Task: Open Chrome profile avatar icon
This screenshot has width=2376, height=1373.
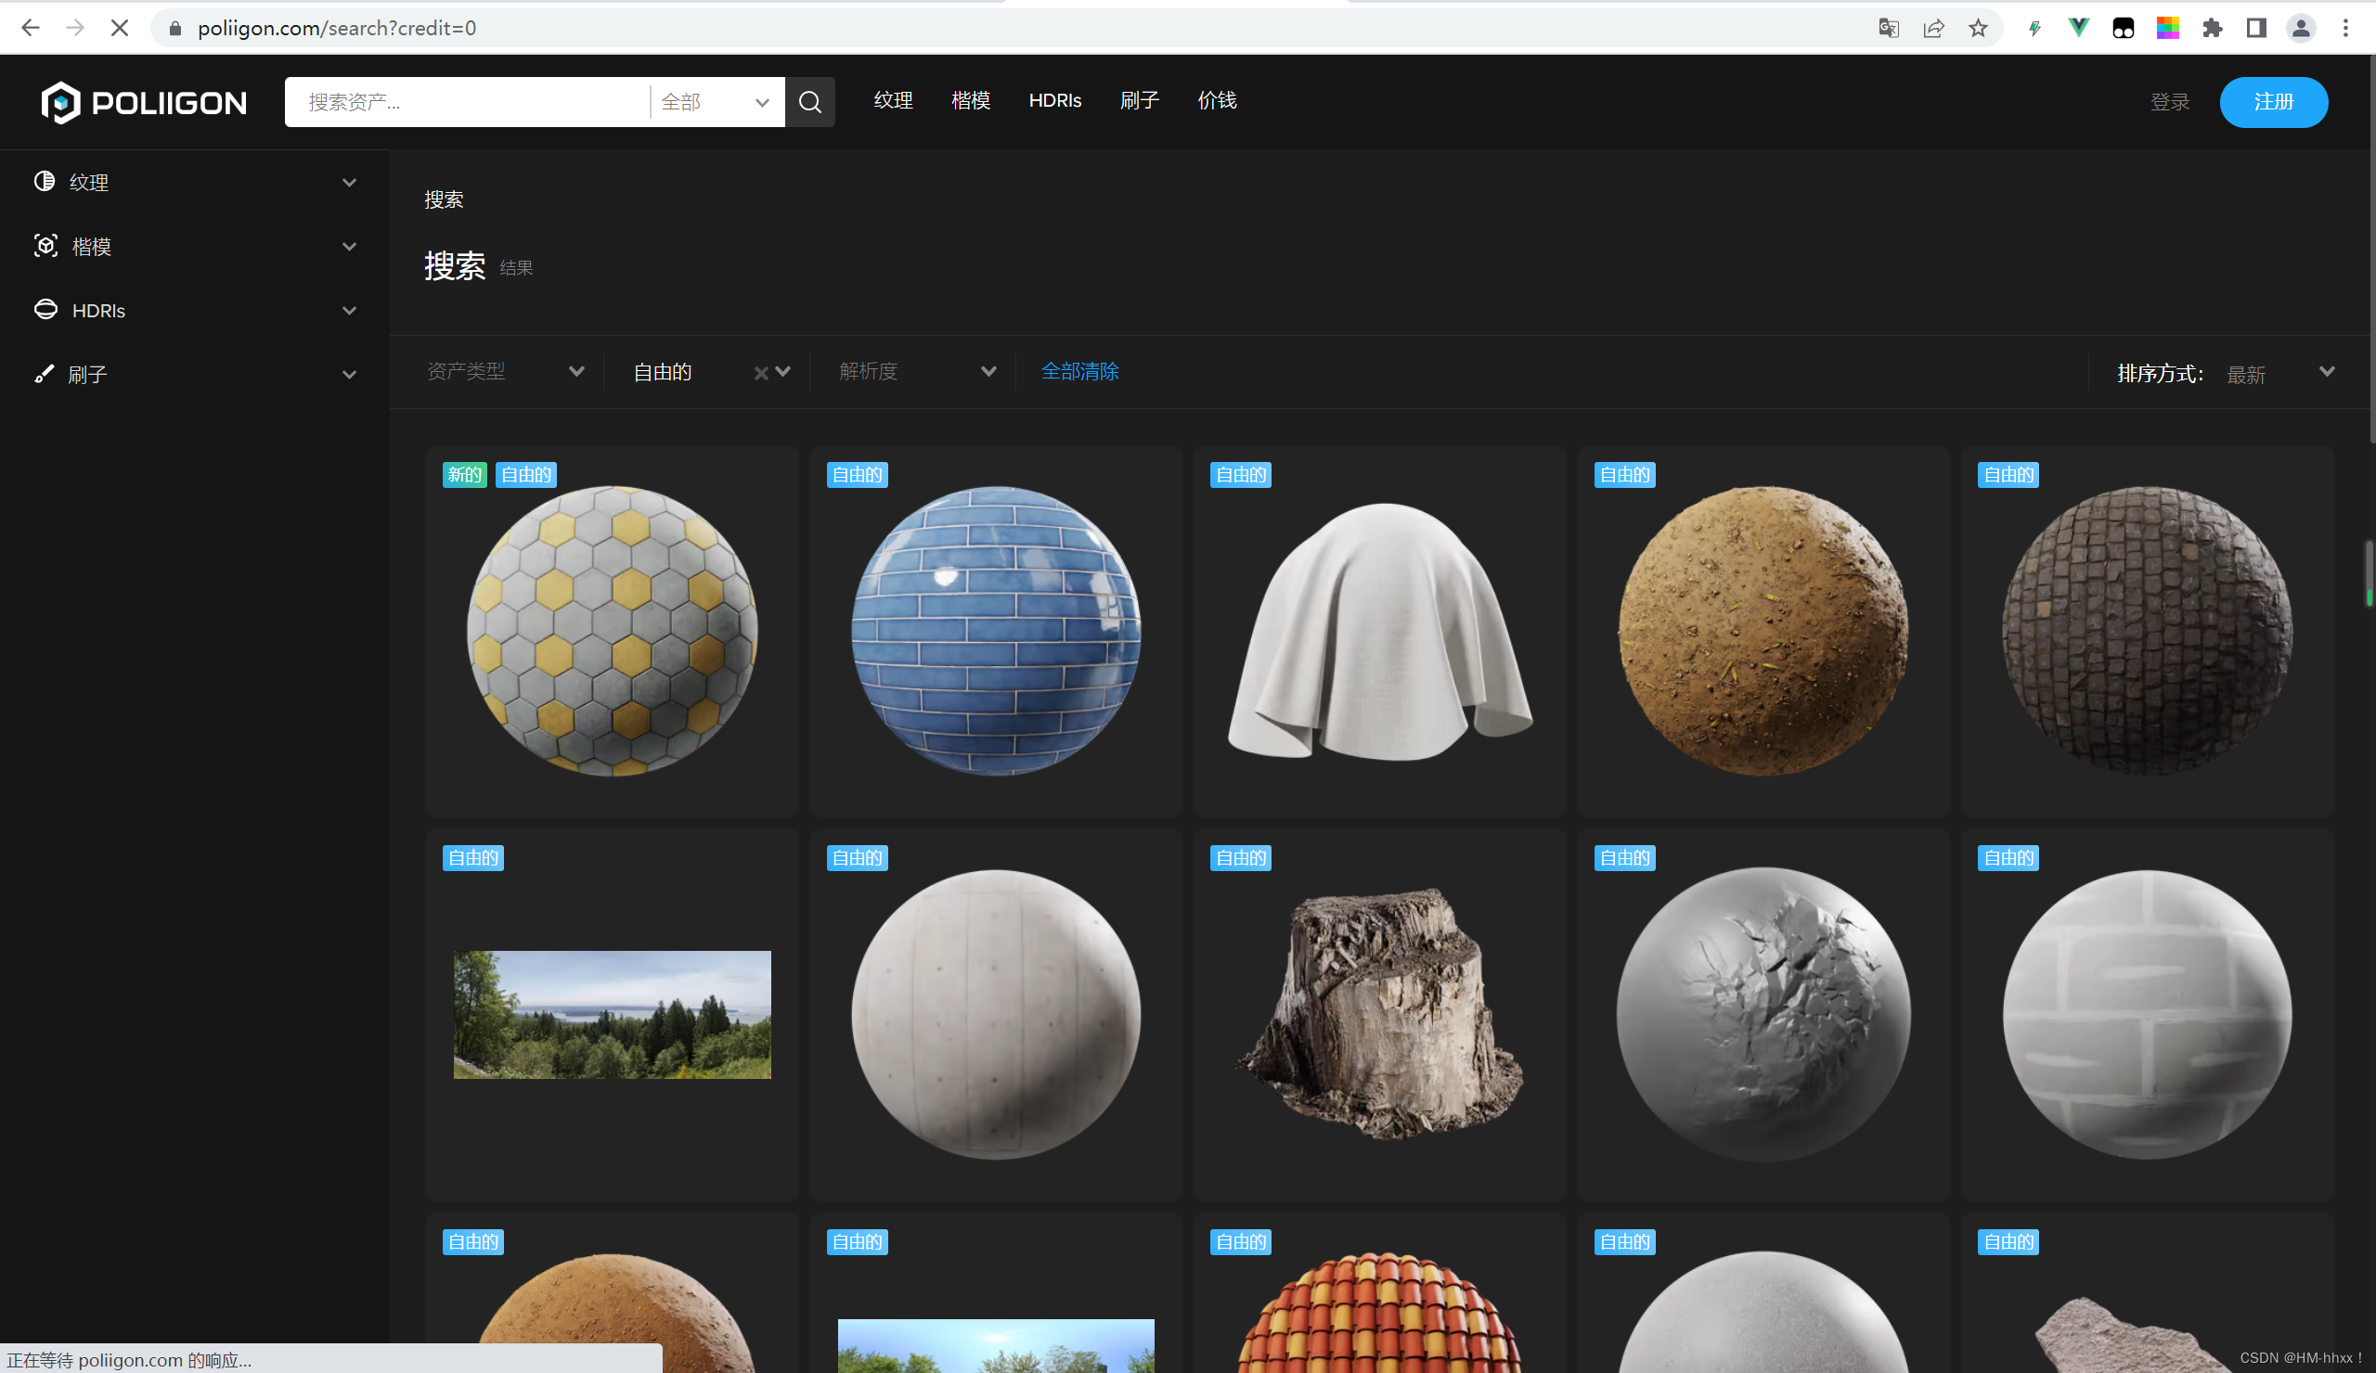Action: click(2301, 28)
